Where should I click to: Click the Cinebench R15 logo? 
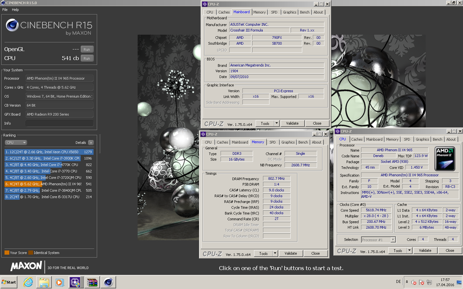pos(49,27)
